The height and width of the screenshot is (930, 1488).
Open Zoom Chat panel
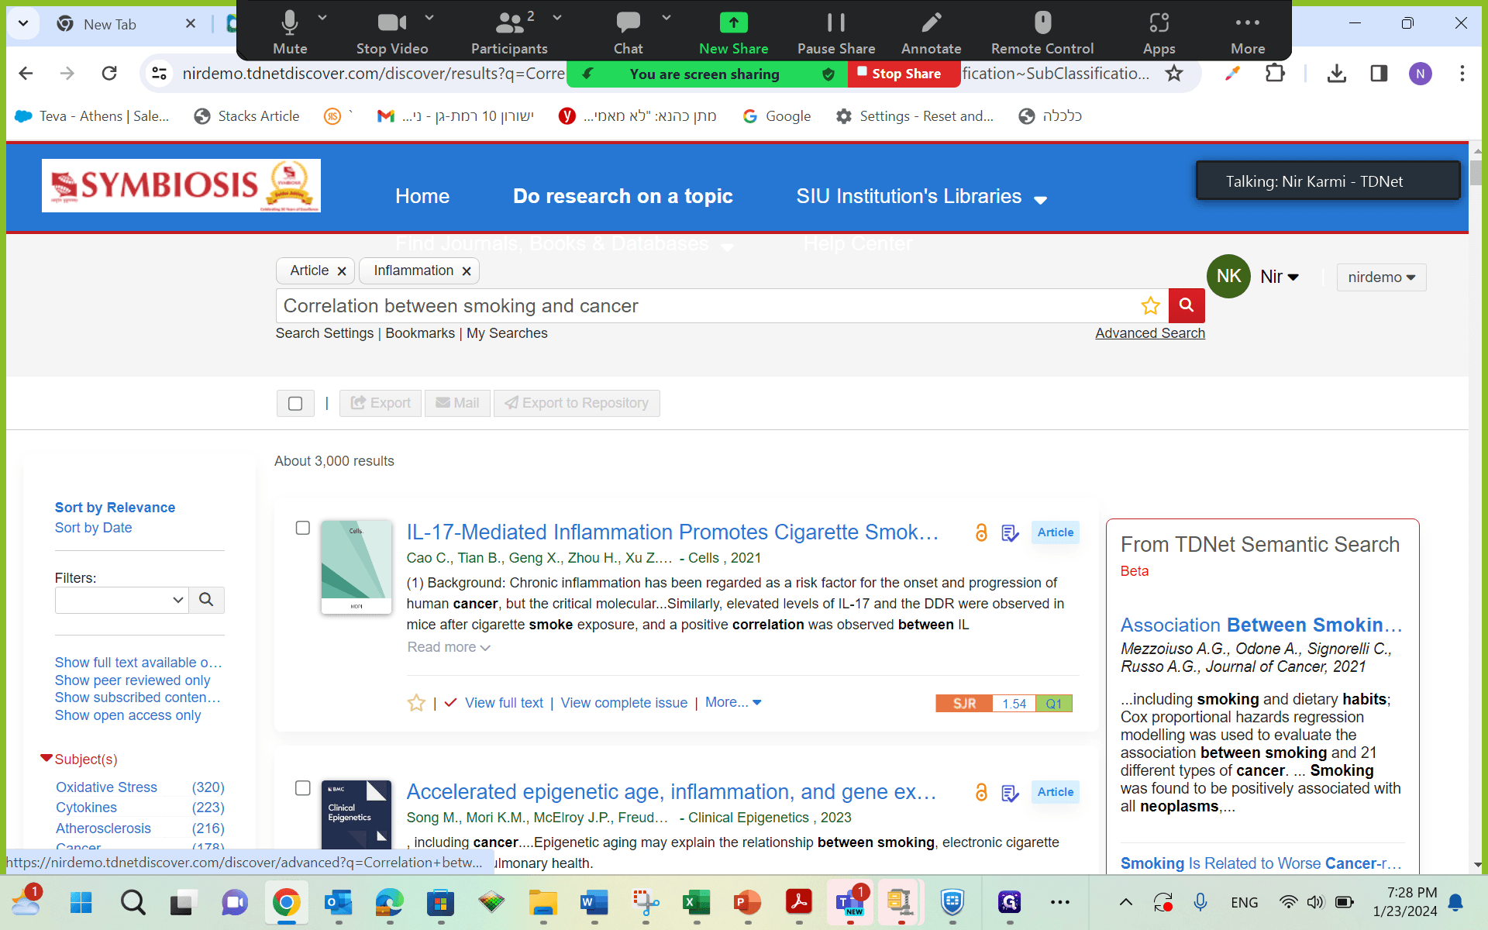(x=628, y=31)
